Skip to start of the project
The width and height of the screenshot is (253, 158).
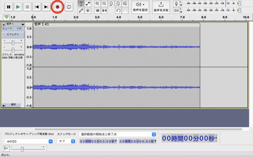pos(37,7)
